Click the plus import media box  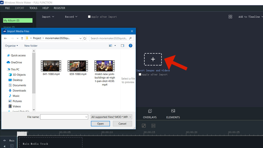(x=153, y=59)
